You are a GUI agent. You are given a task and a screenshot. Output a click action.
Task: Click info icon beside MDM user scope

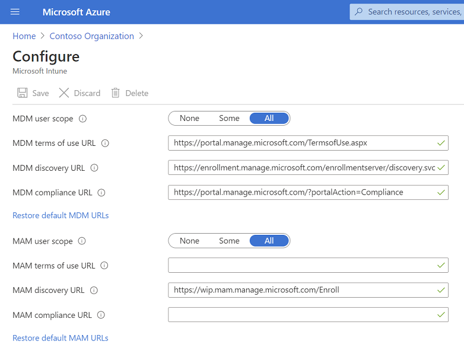click(x=83, y=119)
